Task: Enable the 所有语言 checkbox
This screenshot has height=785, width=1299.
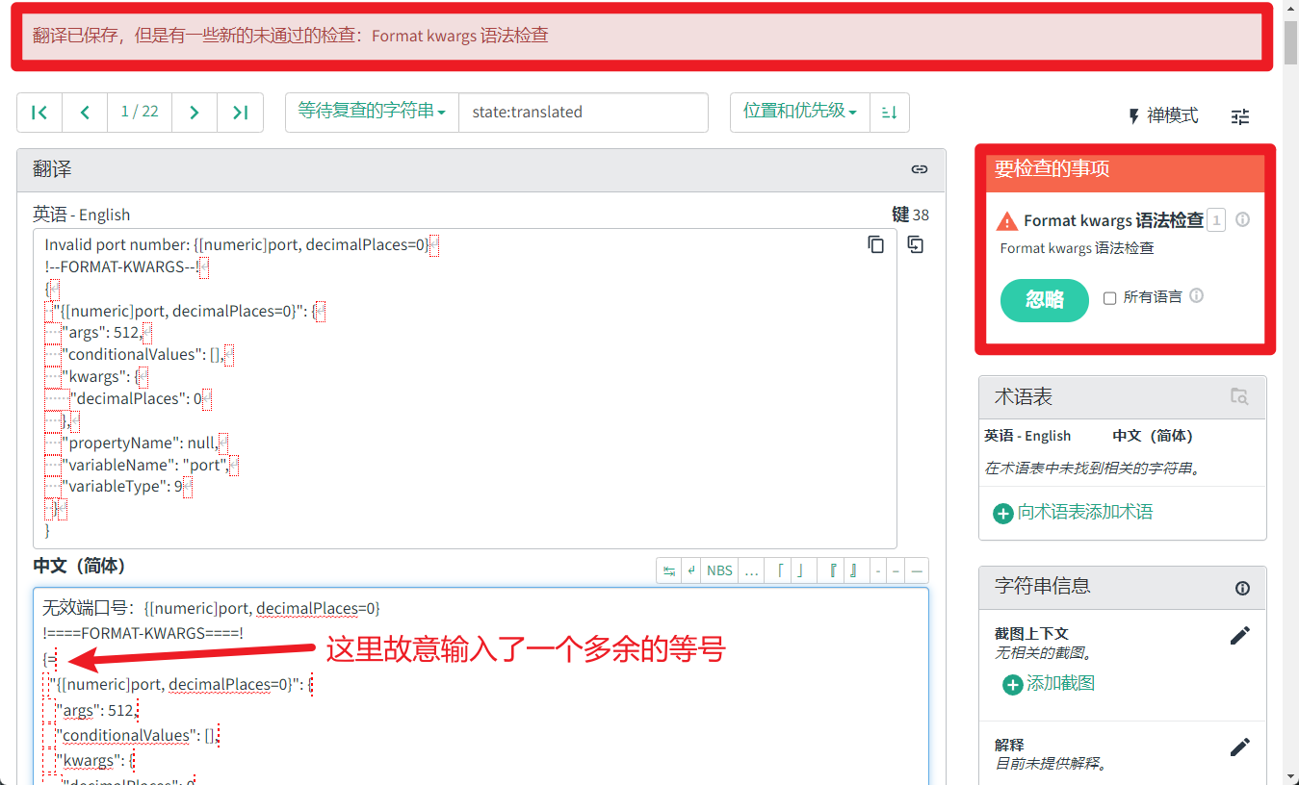Action: pos(1109,298)
